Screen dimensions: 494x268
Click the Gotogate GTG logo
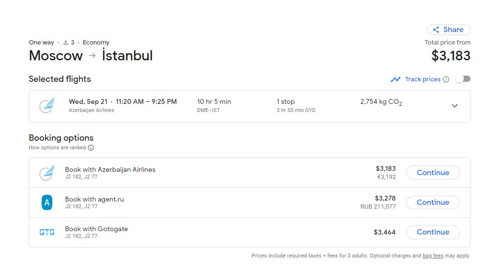click(x=47, y=232)
